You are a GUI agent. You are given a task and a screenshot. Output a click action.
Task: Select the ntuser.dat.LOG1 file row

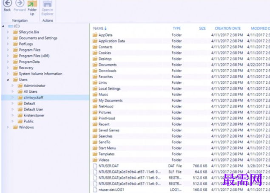click(x=179, y=190)
